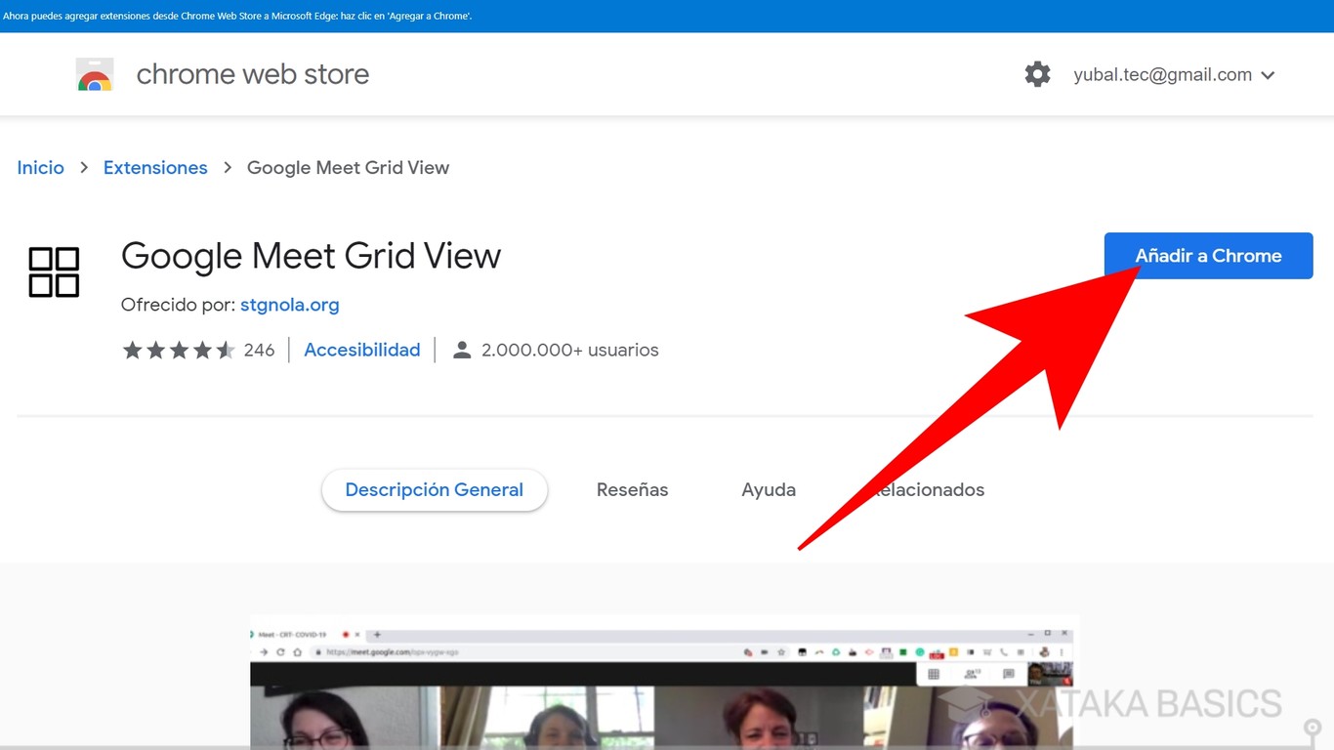Navigate to the Extensiones breadcrumb
This screenshot has width=1334, height=750.
(155, 168)
